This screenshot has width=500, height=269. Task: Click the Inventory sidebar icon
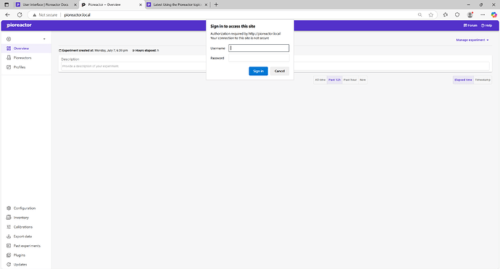click(x=9, y=218)
